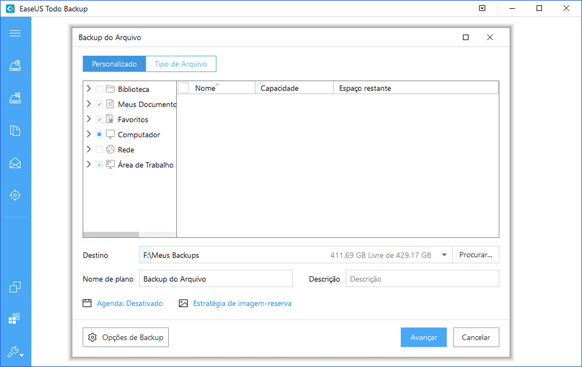Viewport: 582px width, 367px height.
Task: Open the Destino destination dropdown
Action: pyautogui.click(x=444, y=255)
